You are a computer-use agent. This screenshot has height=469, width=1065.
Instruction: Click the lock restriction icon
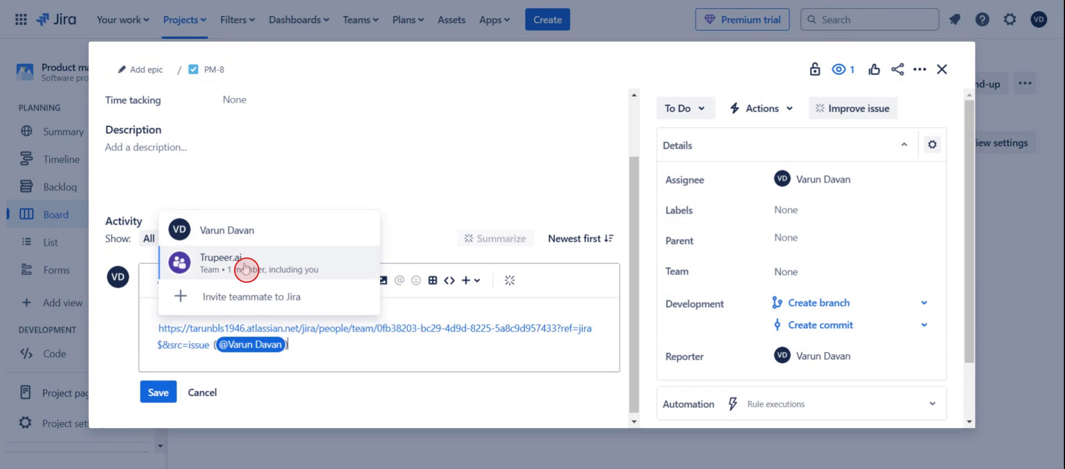tap(814, 69)
